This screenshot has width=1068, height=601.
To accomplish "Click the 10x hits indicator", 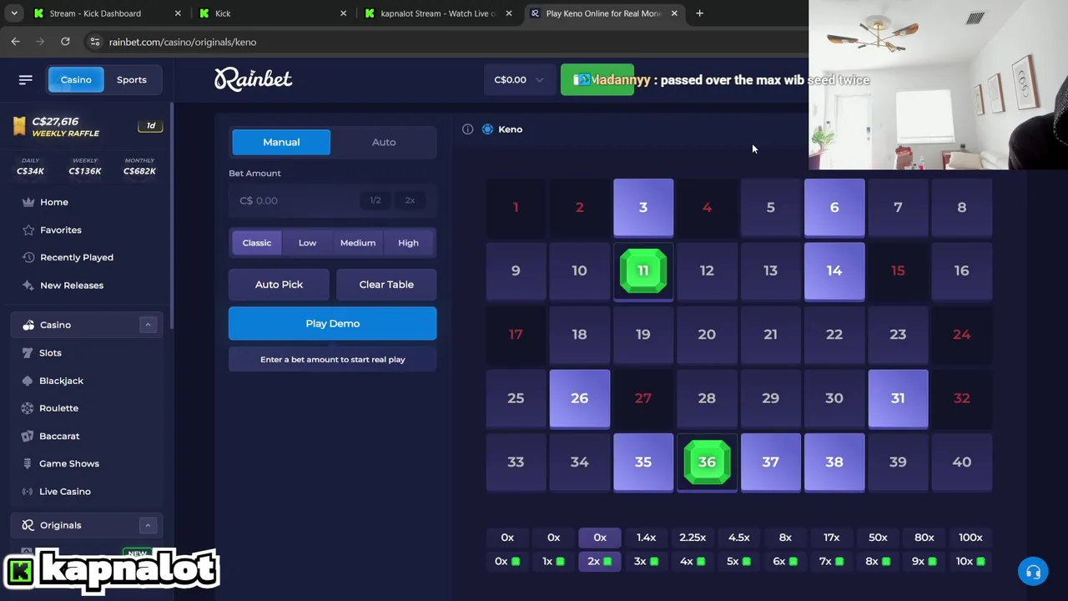I will [x=970, y=562].
